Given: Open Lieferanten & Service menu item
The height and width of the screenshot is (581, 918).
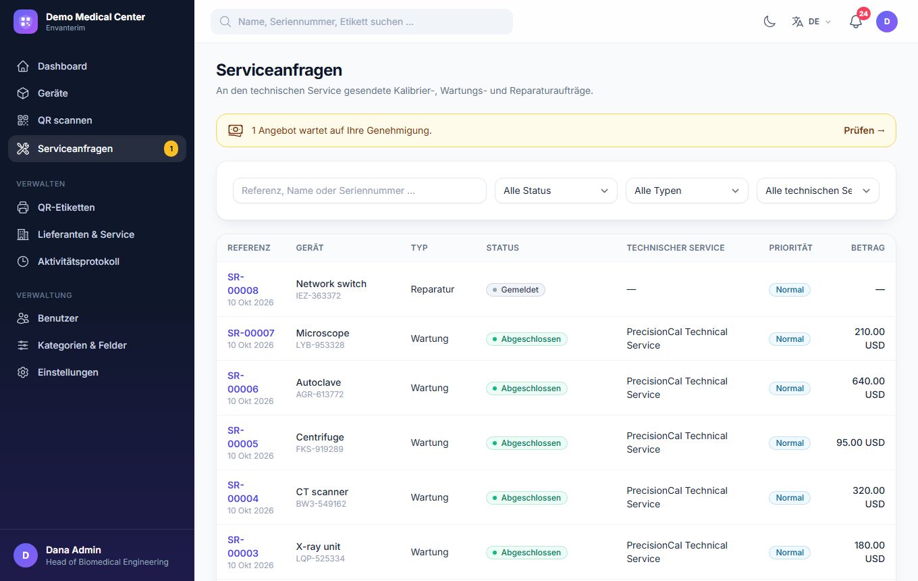Looking at the screenshot, I should 97,234.
